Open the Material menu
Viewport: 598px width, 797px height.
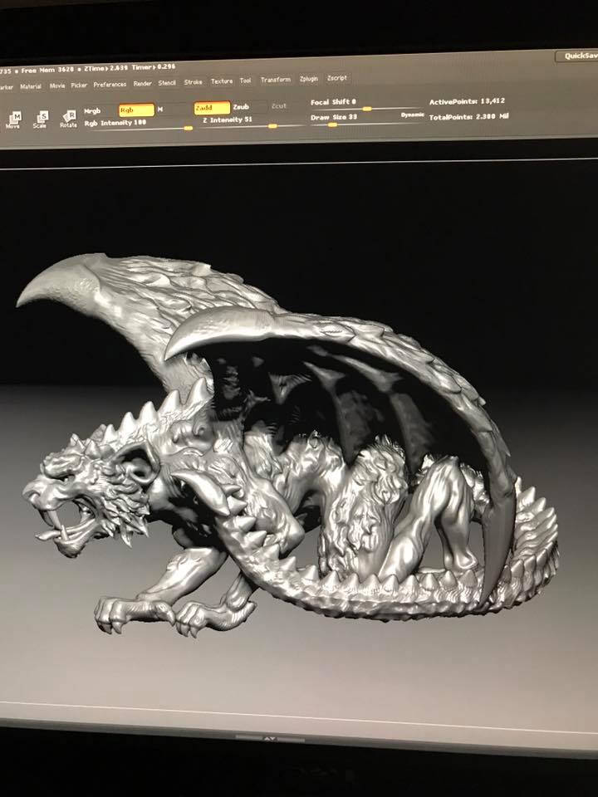[31, 86]
